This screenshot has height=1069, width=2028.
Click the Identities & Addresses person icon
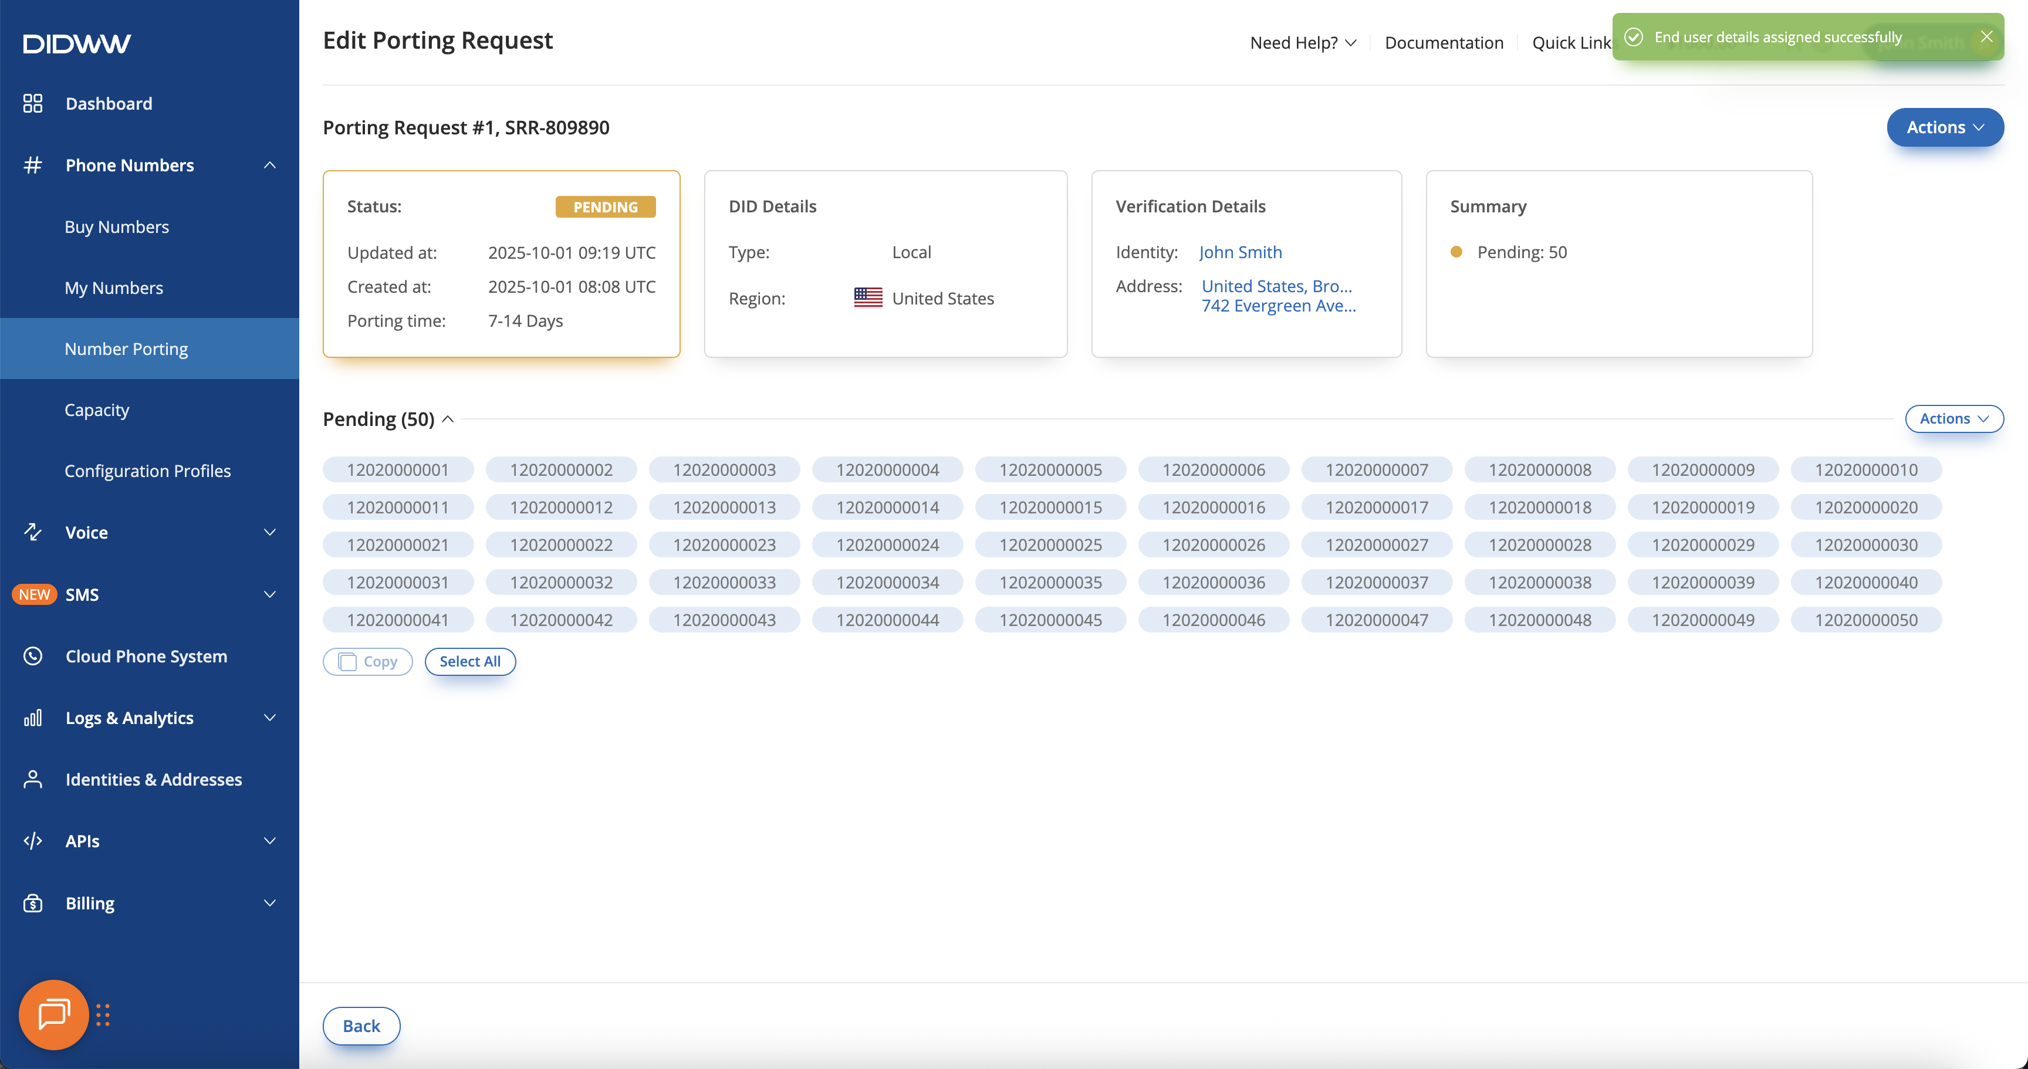tap(32, 779)
